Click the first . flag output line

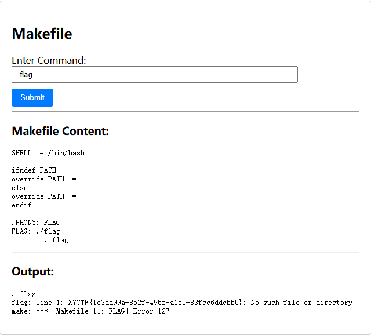pos(24,294)
